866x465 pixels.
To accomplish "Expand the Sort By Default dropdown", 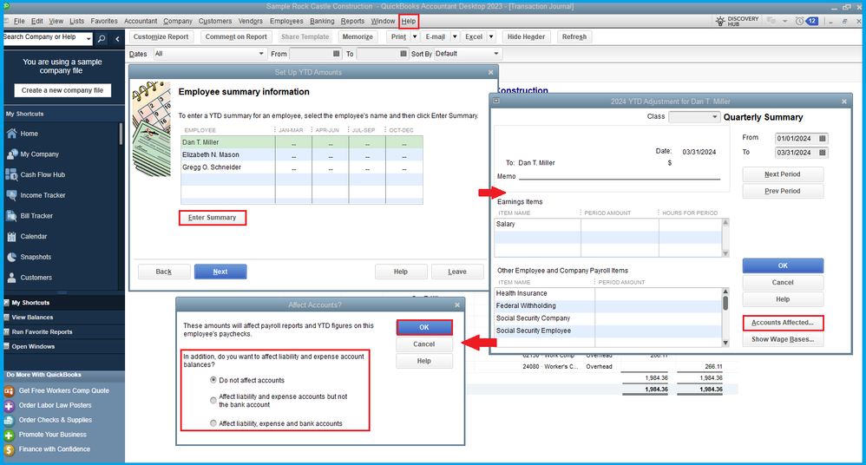I will [x=496, y=54].
